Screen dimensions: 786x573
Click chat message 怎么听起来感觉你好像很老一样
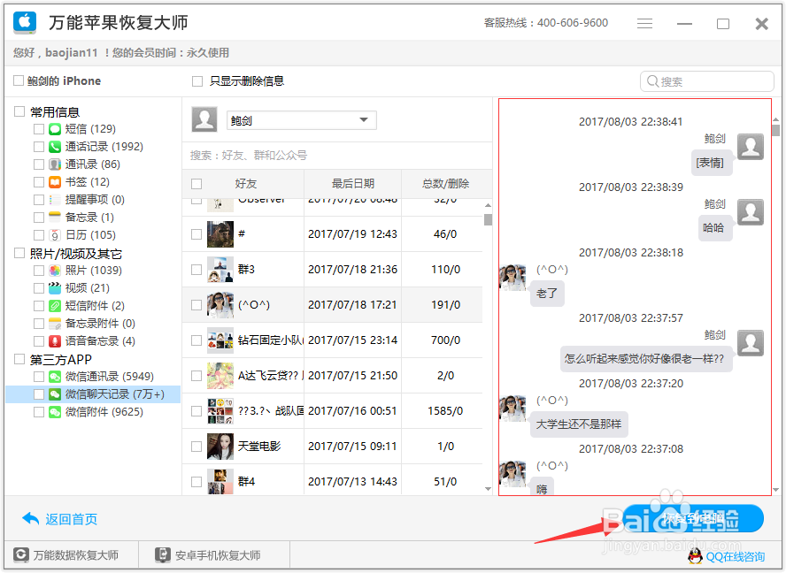[645, 359]
